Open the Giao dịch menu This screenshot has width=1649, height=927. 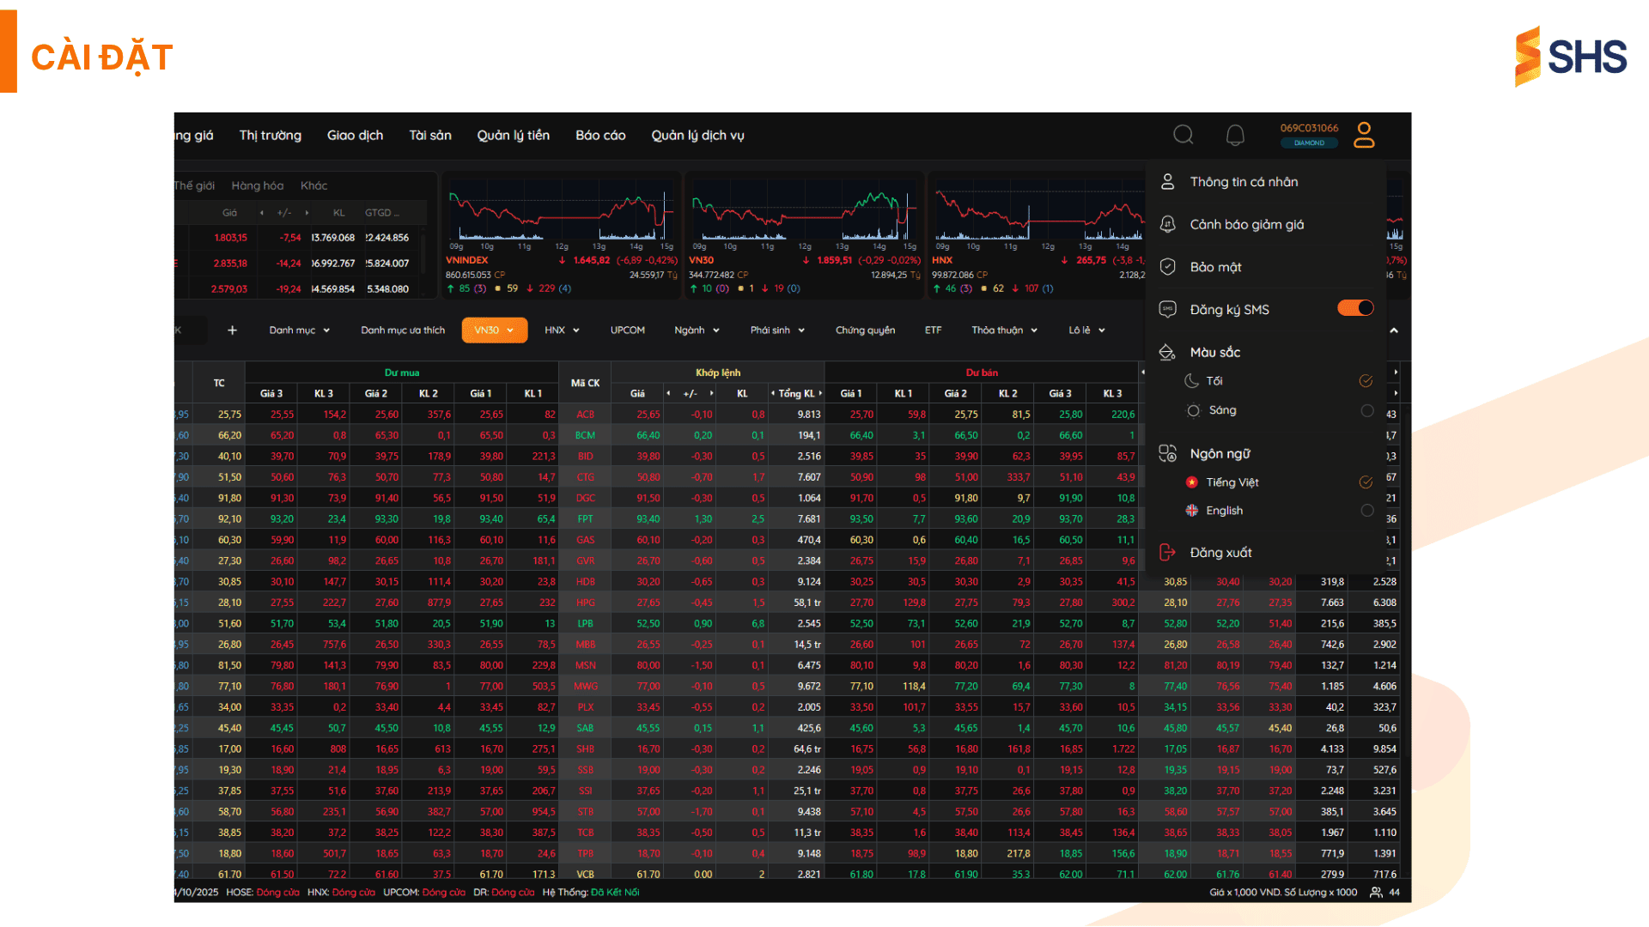click(x=355, y=136)
